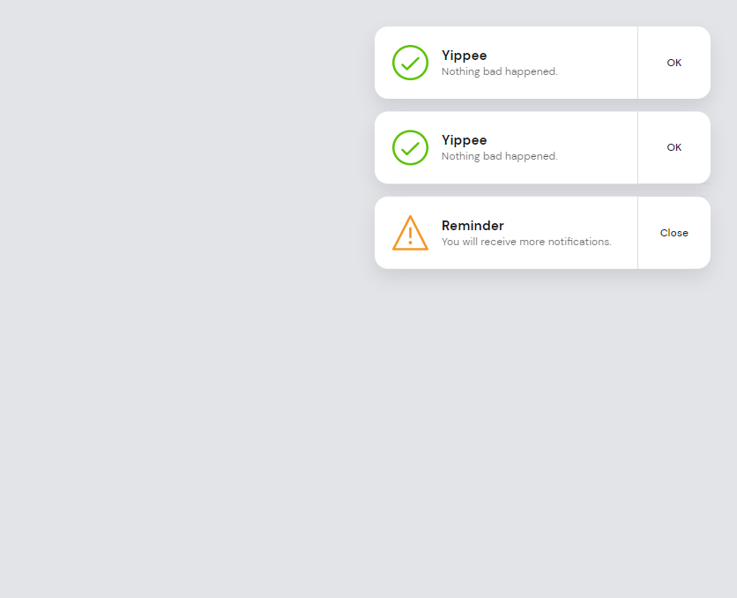The height and width of the screenshot is (598, 737).
Task: Click the green checkmark icon in top Yippee notification
Action: (410, 63)
